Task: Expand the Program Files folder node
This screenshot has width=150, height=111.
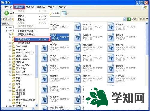Action: coord(10,65)
